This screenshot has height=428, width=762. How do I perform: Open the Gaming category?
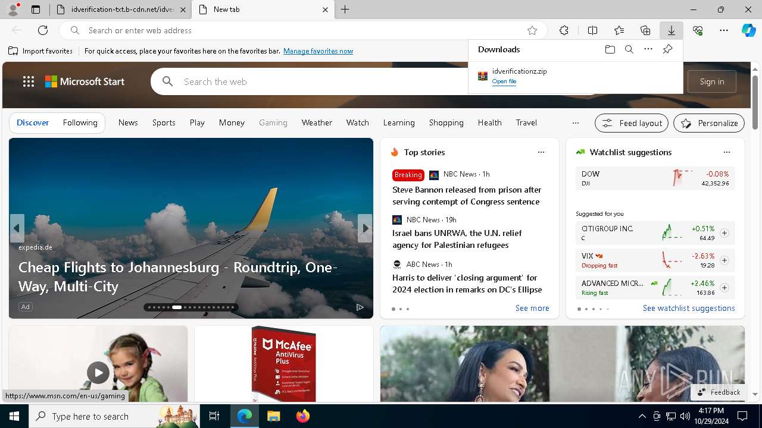click(x=273, y=122)
